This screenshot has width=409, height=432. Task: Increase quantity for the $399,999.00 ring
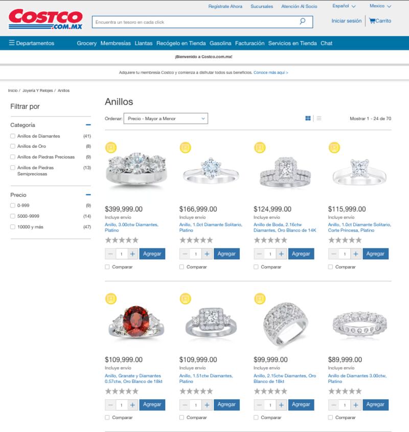coord(132,254)
